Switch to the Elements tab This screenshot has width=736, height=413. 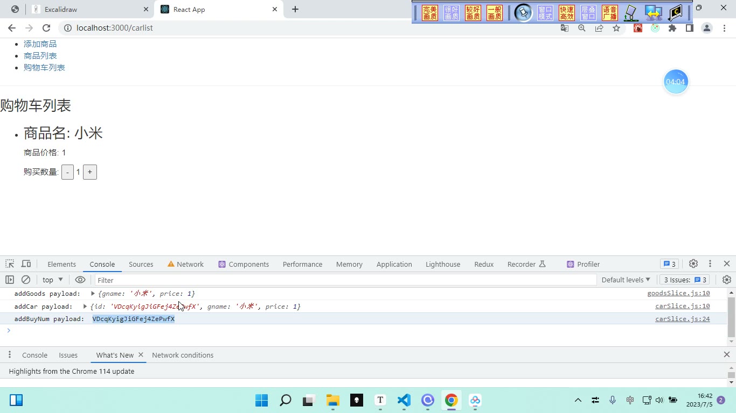61,264
